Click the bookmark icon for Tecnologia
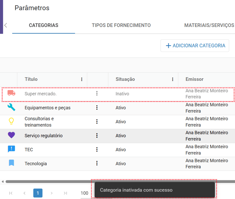The image size is (235, 199). pyautogui.click(x=11, y=163)
